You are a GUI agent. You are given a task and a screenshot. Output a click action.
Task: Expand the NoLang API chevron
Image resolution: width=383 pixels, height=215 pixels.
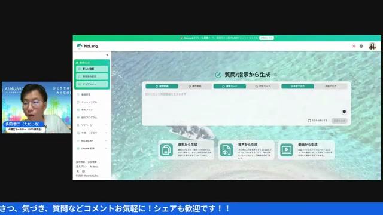[107, 141]
